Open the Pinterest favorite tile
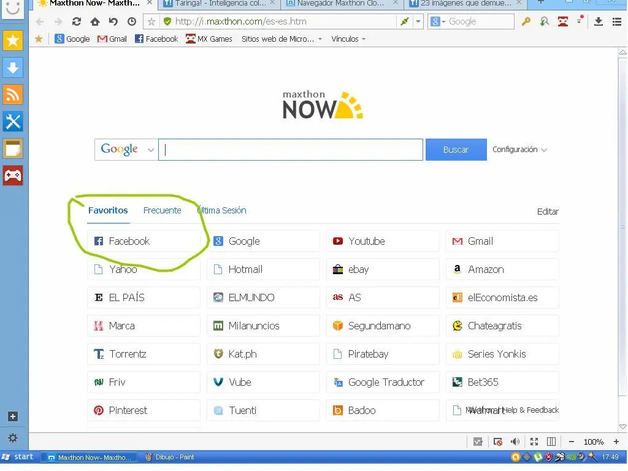 click(x=144, y=410)
